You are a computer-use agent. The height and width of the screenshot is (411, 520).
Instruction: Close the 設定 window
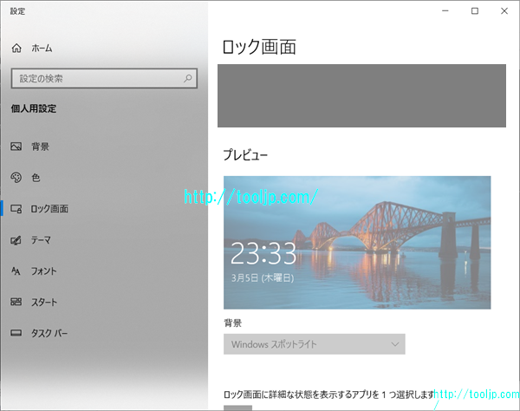pyautogui.click(x=504, y=11)
